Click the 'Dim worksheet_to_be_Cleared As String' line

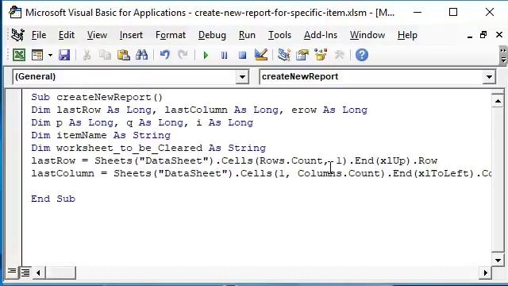(148, 148)
